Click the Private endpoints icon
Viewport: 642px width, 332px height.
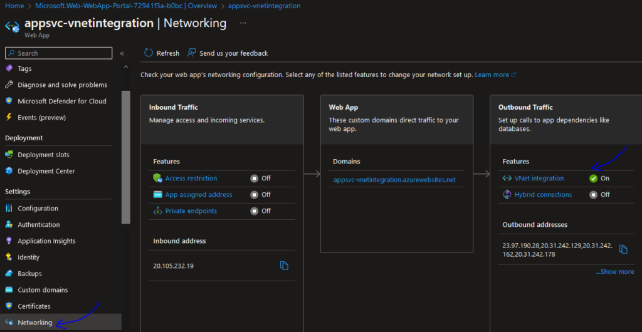point(157,211)
